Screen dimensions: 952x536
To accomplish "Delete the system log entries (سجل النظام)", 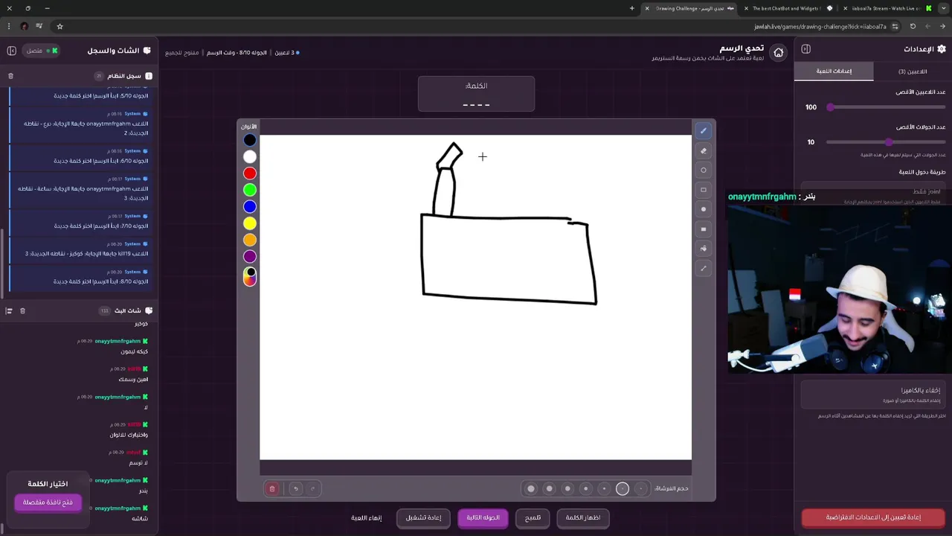I will (x=10, y=76).
